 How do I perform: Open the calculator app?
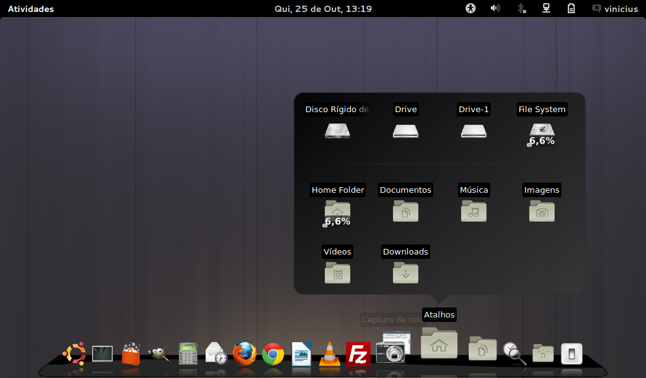186,354
